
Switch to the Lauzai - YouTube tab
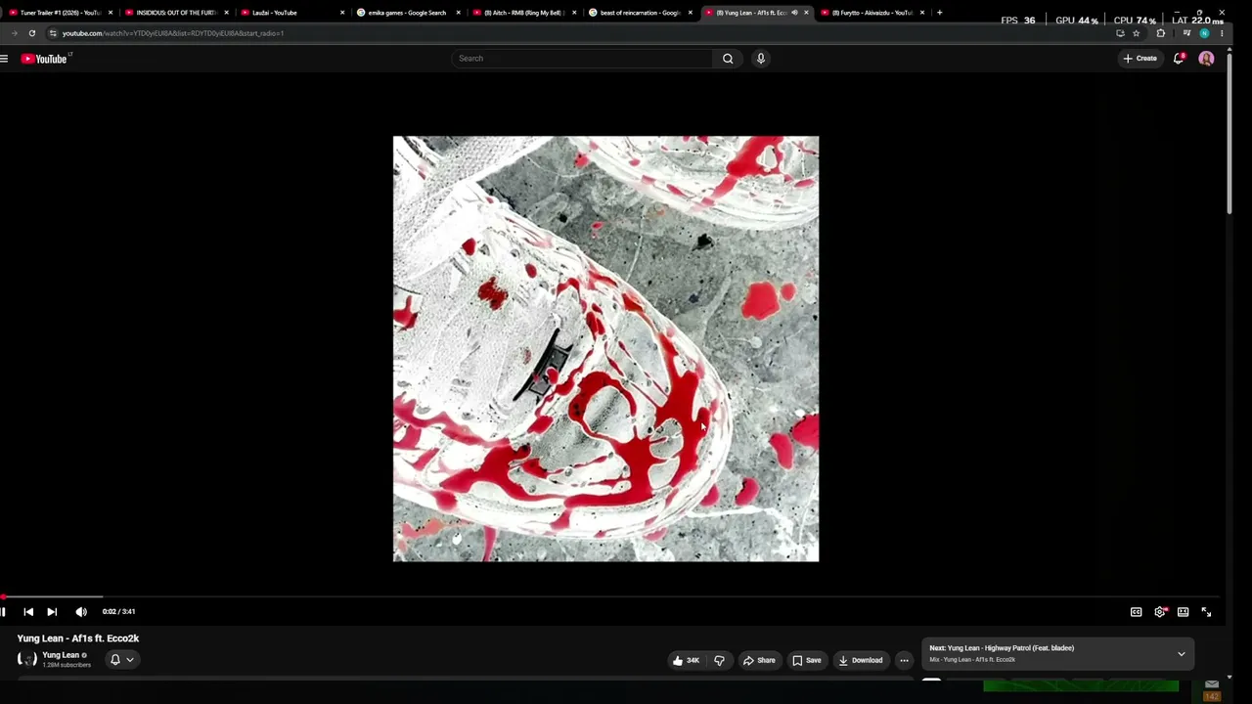(x=292, y=13)
